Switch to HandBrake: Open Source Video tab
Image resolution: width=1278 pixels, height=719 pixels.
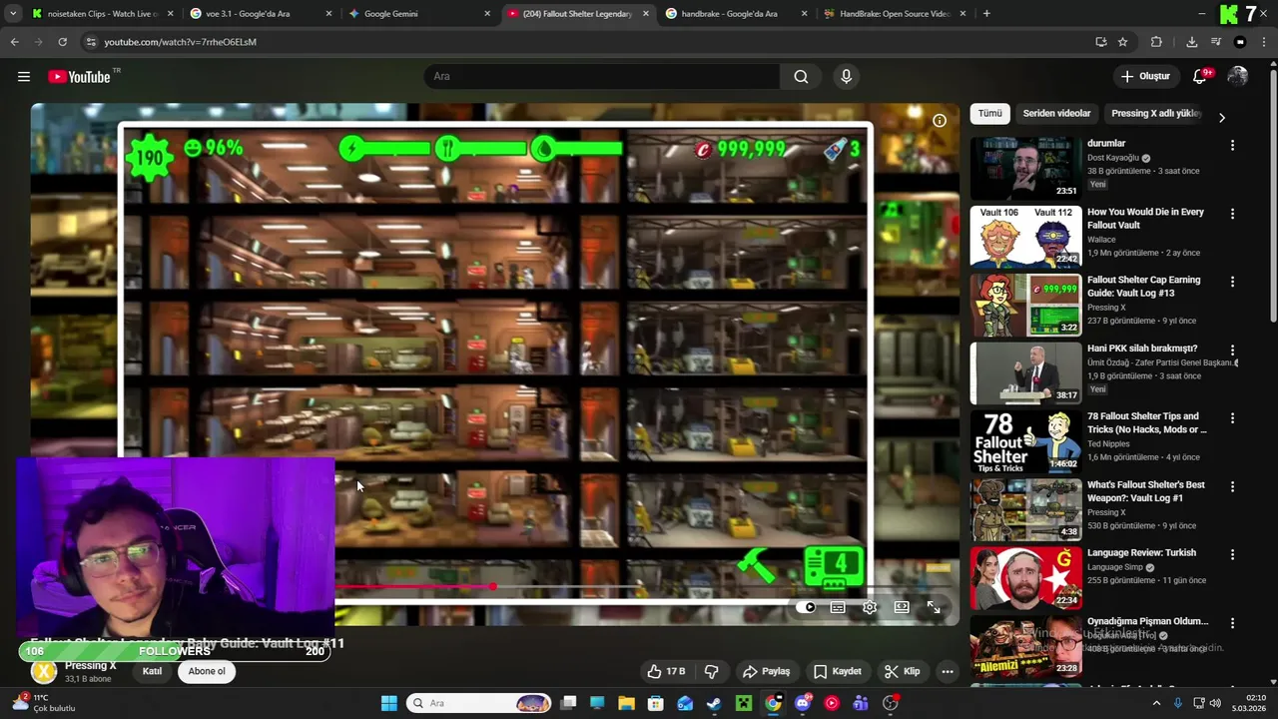[x=895, y=14]
